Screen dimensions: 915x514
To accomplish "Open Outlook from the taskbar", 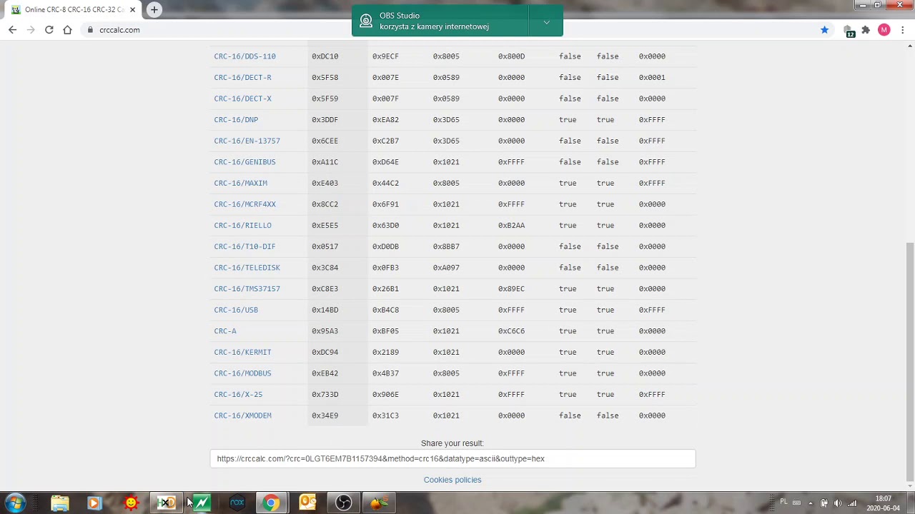I will click(x=307, y=503).
